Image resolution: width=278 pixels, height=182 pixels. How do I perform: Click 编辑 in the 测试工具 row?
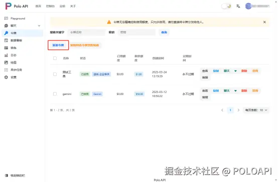(205, 77)
